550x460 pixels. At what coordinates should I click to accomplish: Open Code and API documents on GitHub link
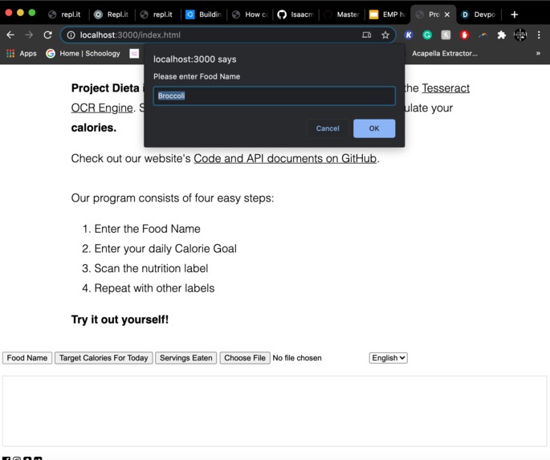pyautogui.click(x=285, y=158)
